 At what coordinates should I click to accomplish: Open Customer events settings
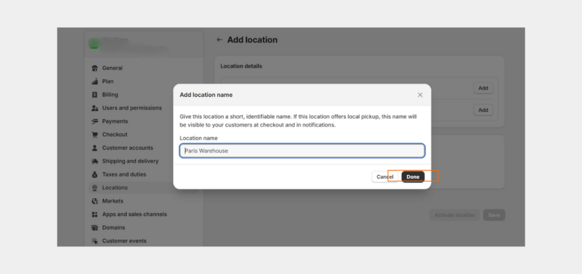(x=124, y=241)
